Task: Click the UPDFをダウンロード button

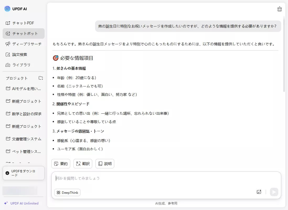Action: [23, 173]
